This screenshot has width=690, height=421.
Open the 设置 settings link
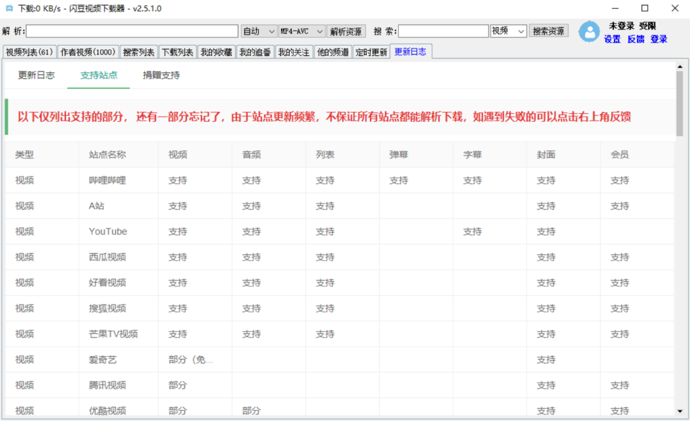(612, 39)
